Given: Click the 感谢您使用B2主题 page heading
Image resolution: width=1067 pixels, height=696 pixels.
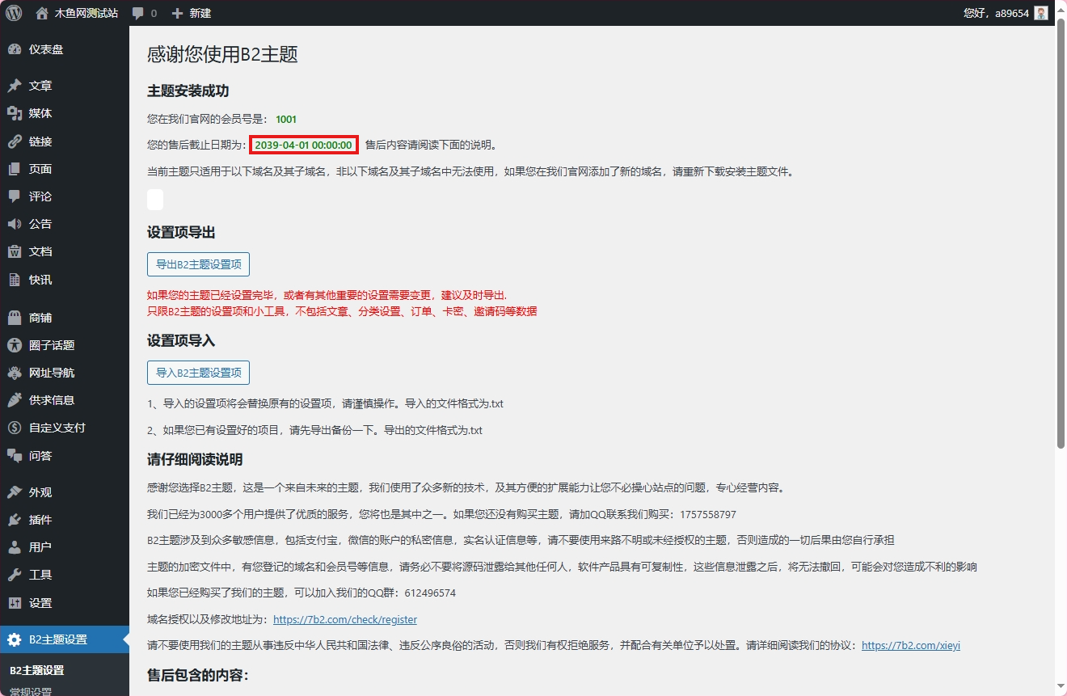Looking at the screenshot, I should tap(222, 54).
